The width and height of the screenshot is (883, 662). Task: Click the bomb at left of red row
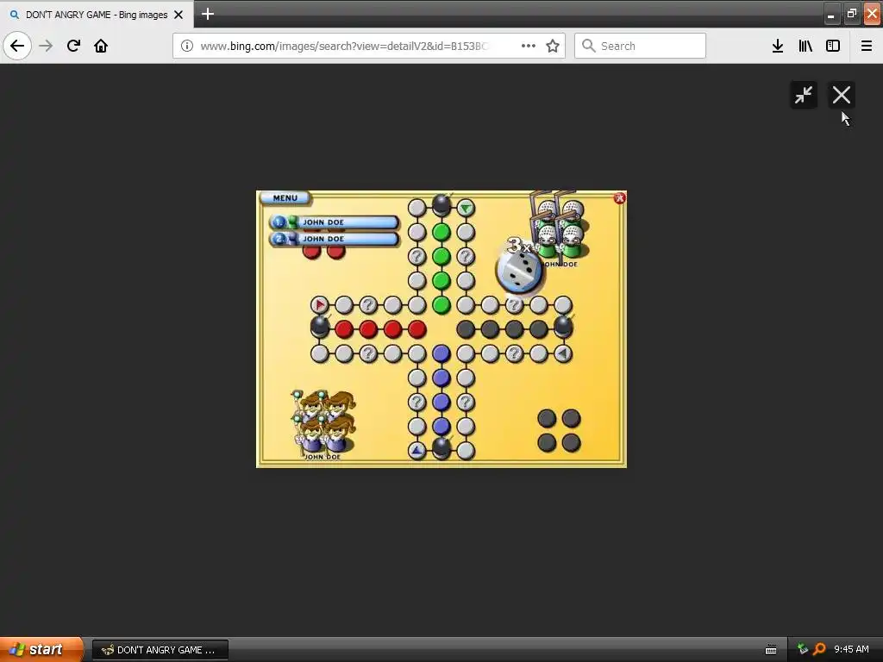(x=320, y=327)
